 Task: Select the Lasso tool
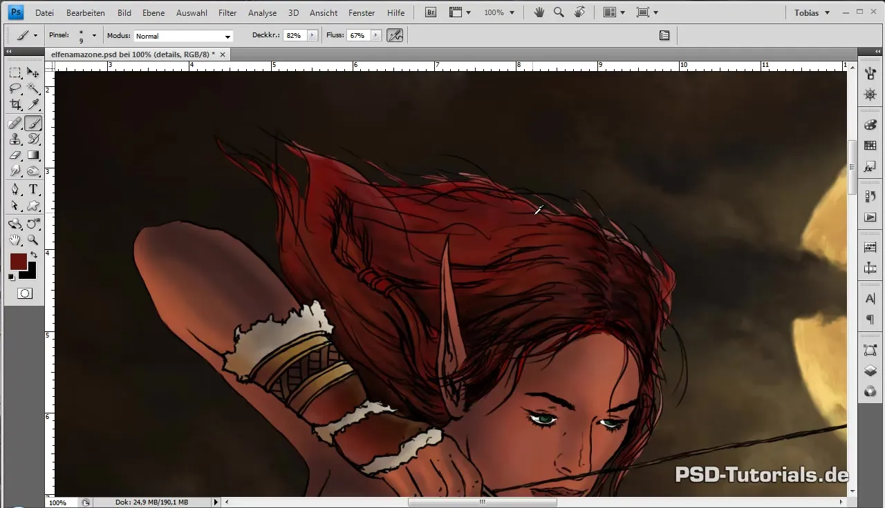pyautogui.click(x=15, y=89)
